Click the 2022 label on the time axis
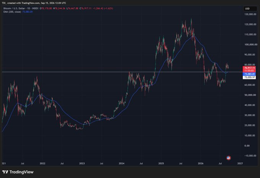 (42, 163)
